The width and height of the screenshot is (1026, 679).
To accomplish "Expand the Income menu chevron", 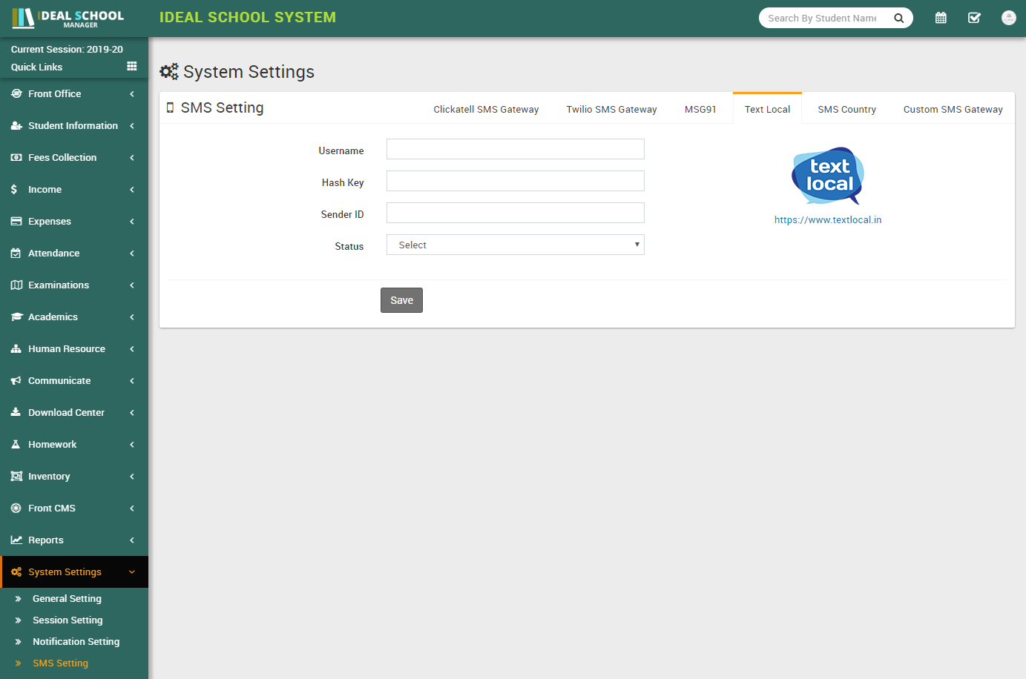I will (x=132, y=189).
